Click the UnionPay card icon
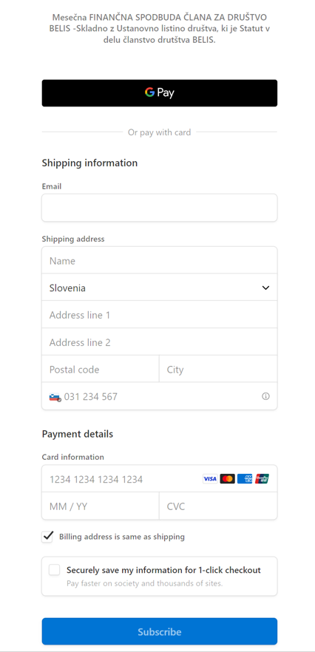The image size is (315, 652). pos(262,479)
